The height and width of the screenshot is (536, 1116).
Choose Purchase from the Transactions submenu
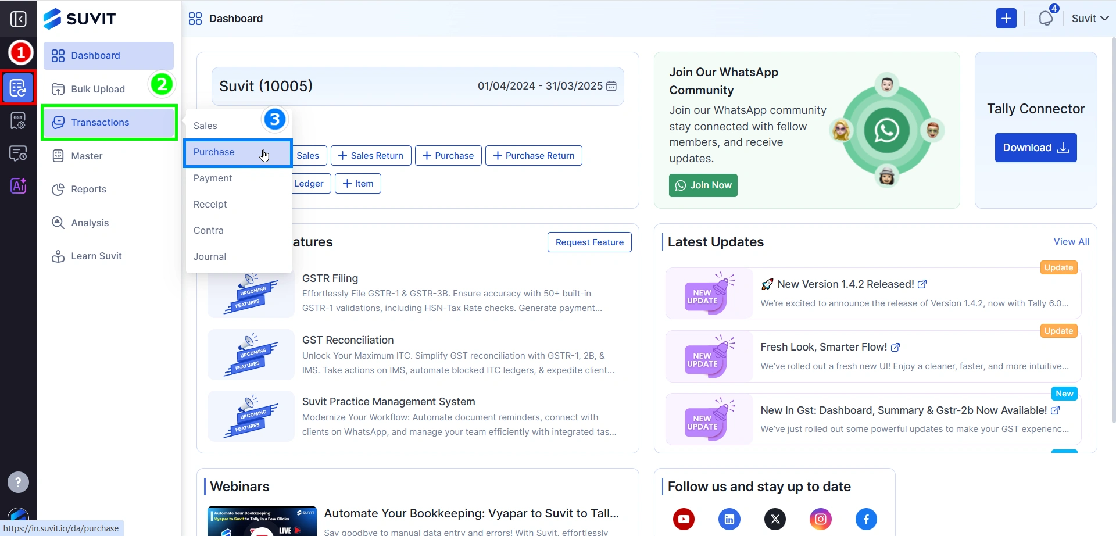pos(238,152)
